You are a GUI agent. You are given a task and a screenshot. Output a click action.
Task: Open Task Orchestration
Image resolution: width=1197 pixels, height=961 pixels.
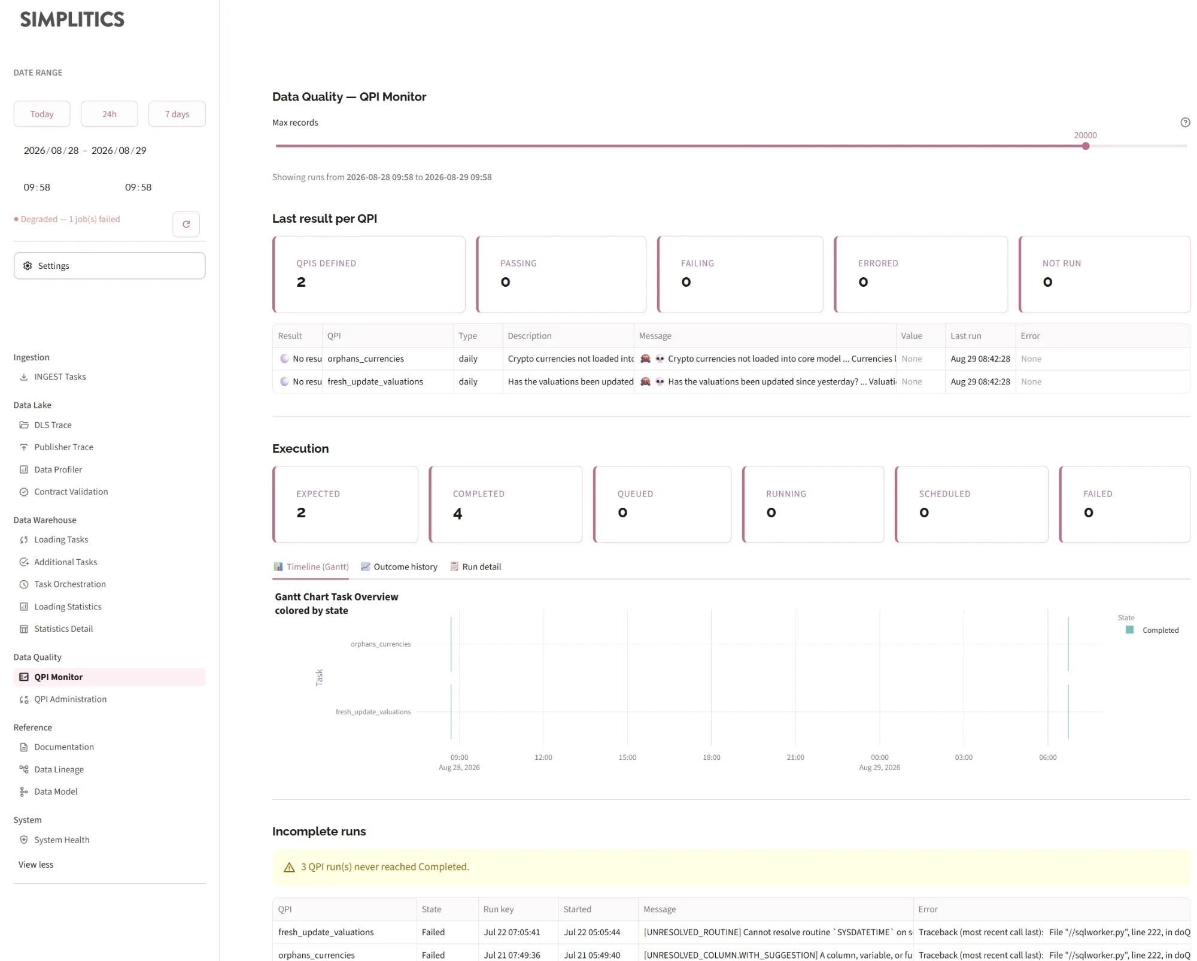(69, 584)
